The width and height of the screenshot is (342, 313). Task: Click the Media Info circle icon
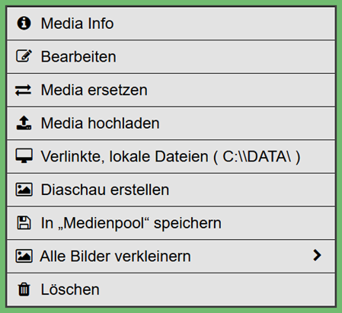tap(24, 23)
